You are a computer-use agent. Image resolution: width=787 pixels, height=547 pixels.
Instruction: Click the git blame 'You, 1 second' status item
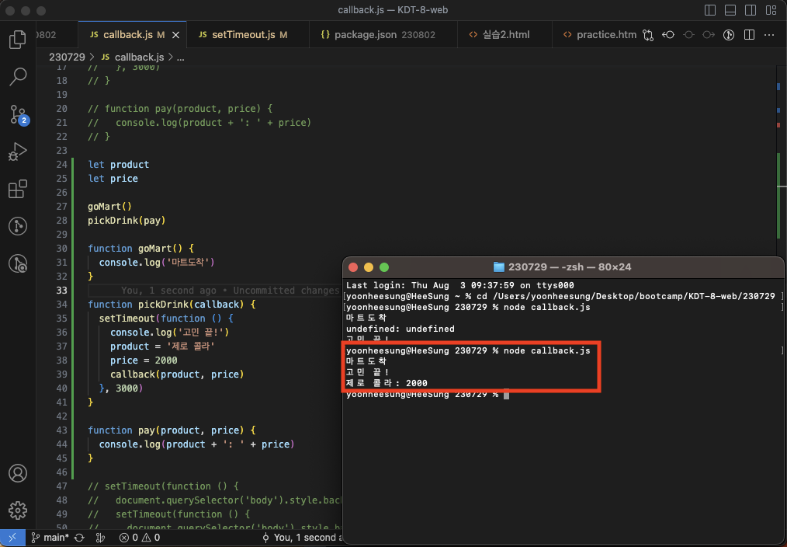click(301, 538)
